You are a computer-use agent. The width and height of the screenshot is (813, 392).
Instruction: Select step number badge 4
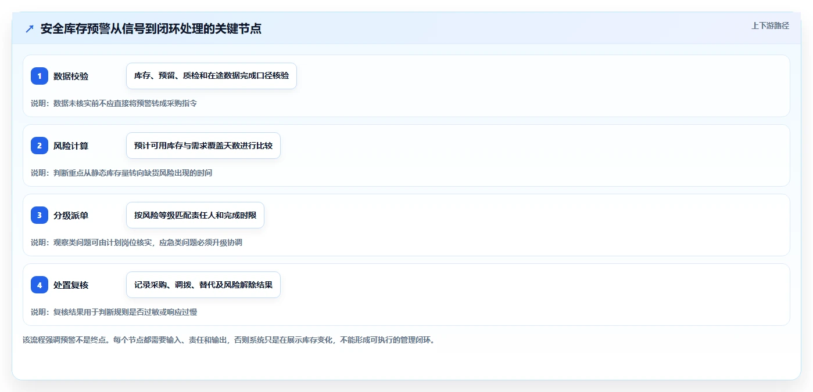pyautogui.click(x=40, y=285)
